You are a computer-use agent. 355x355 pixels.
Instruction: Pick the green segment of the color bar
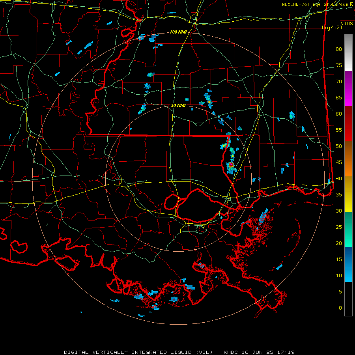[348, 229]
